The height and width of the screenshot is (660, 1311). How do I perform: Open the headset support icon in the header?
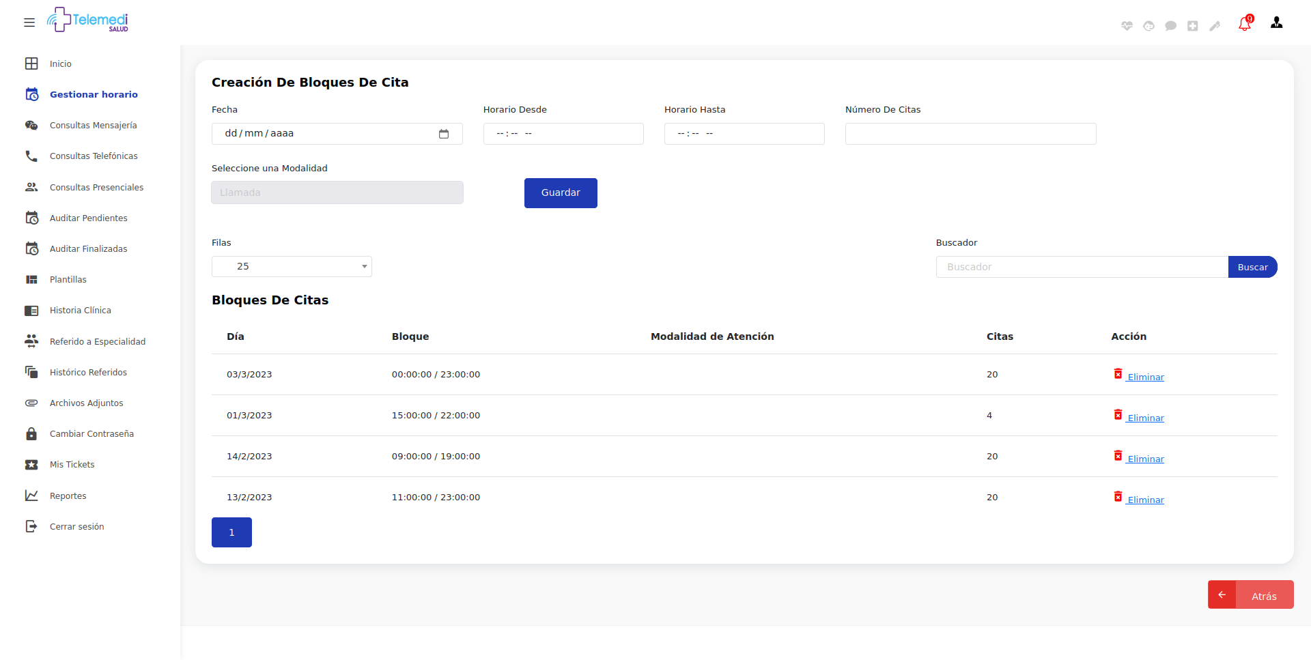(1148, 26)
